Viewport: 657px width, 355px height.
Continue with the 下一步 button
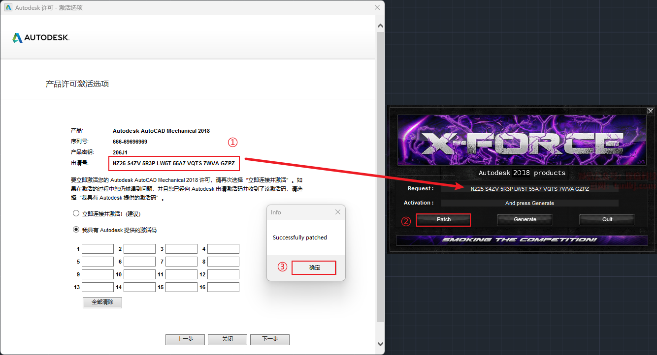point(270,339)
